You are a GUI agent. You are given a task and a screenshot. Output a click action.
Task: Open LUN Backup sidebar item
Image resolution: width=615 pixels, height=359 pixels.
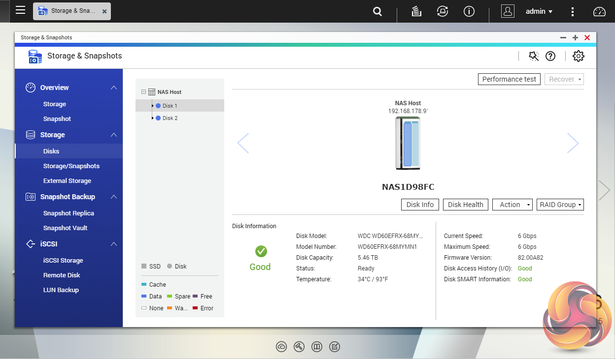[61, 290]
